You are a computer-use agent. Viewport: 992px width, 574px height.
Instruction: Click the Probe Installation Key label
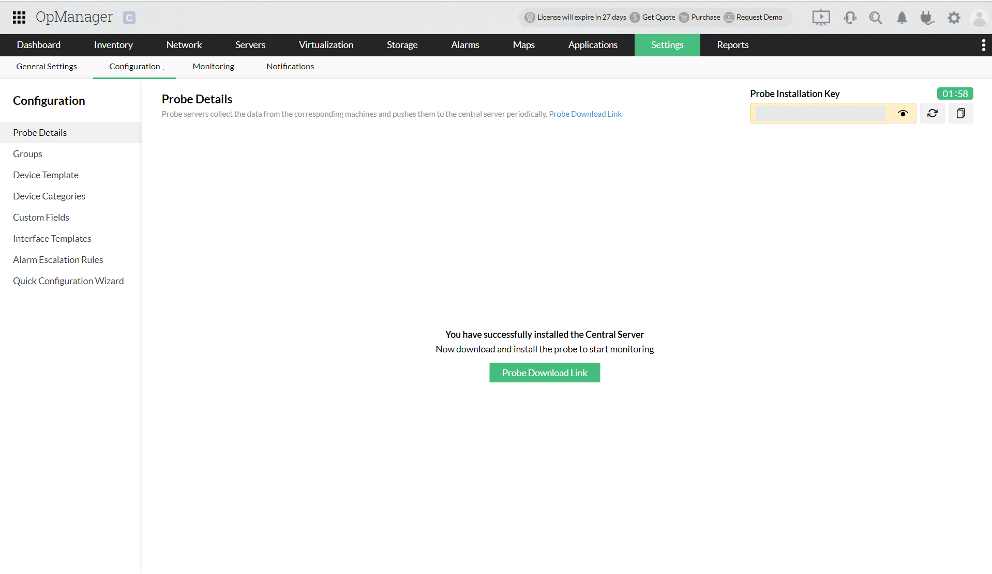795,94
